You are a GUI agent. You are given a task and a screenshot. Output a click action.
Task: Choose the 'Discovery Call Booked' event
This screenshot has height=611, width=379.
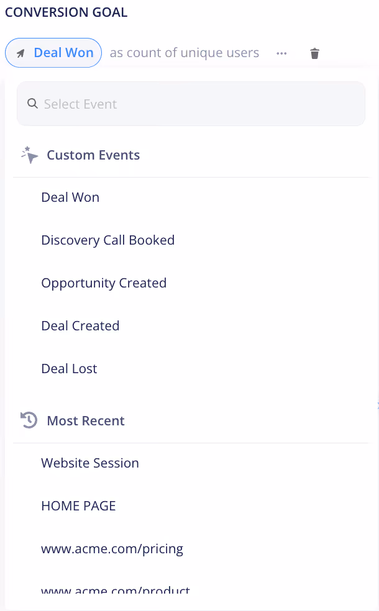pos(107,240)
